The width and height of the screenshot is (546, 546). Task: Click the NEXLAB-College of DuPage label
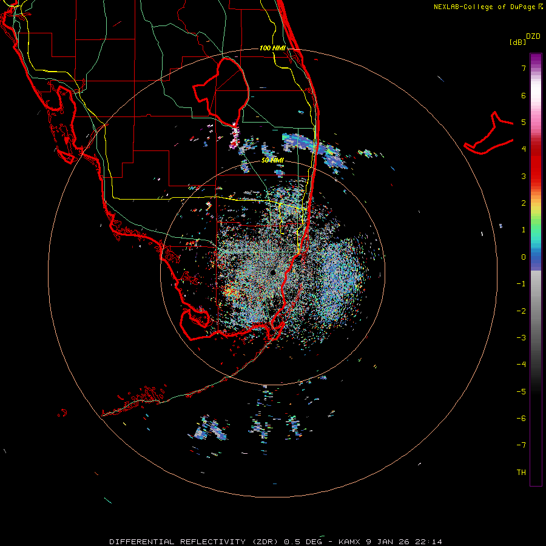pos(488,7)
